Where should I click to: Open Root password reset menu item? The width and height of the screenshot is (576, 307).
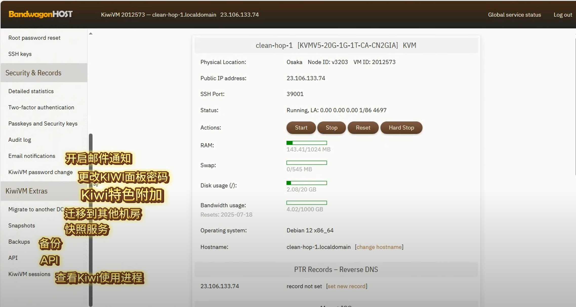(34, 38)
